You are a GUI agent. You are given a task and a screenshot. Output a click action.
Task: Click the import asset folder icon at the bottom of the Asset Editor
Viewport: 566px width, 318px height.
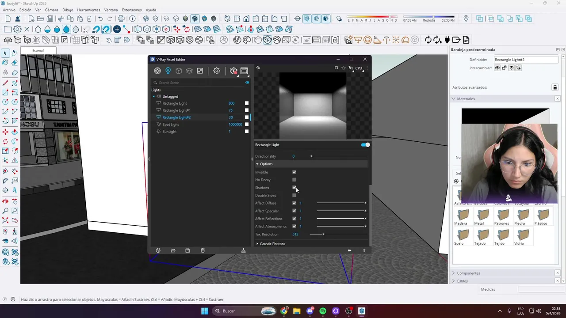coord(173,250)
